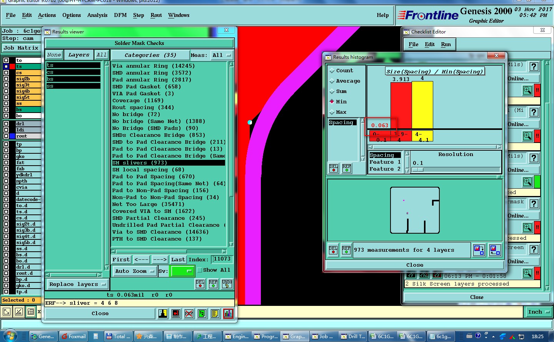Select 'cs' layer in Results viewer list

pyautogui.click(x=73, y=72)
